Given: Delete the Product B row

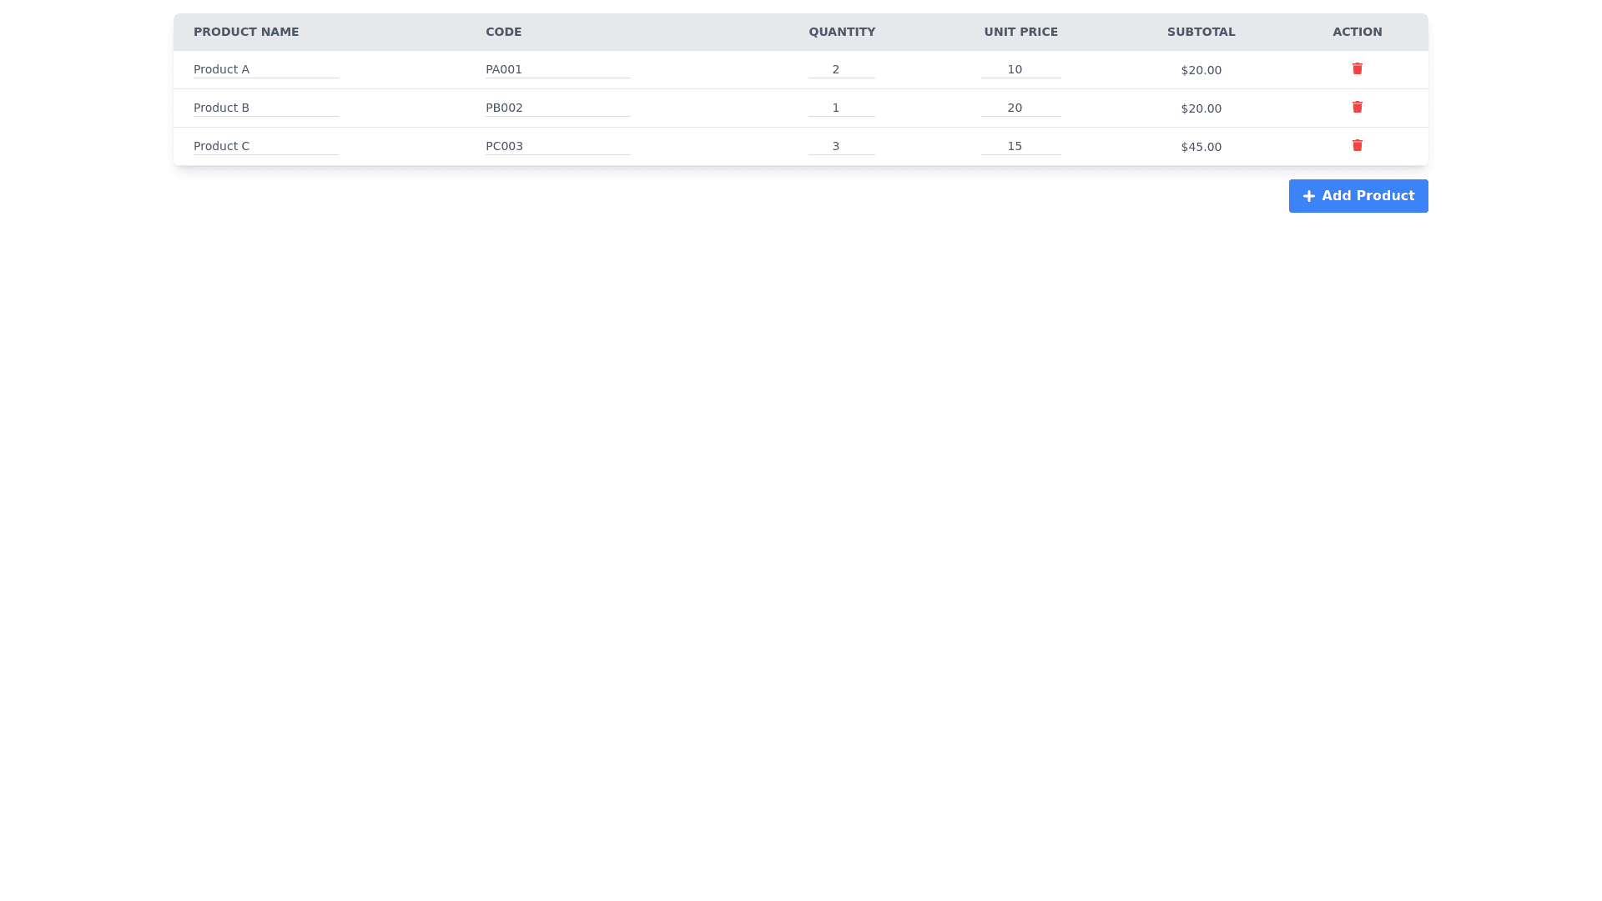Looking at the screenshot, I should click(x=1357, y=107).
